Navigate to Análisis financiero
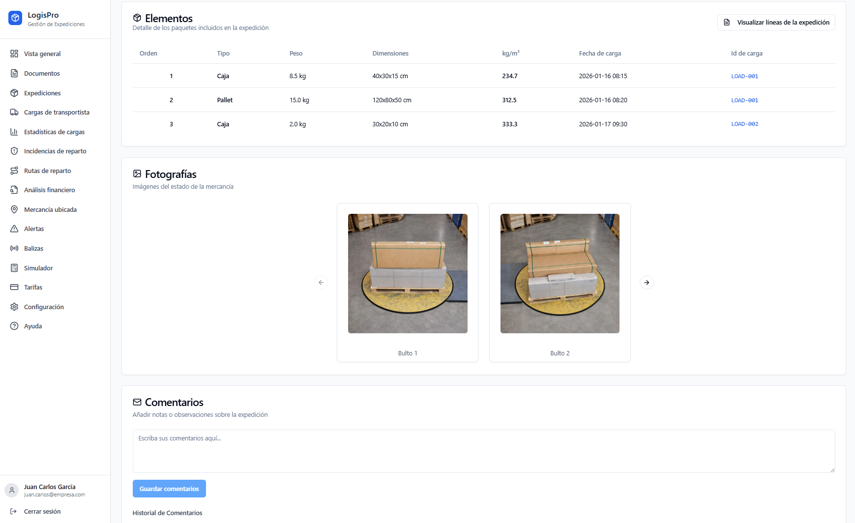Viewport: 855px width, 523px height. (x=49, y=190)
